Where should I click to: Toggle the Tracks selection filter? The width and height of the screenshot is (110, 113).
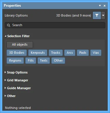click(x=56, y=53)
